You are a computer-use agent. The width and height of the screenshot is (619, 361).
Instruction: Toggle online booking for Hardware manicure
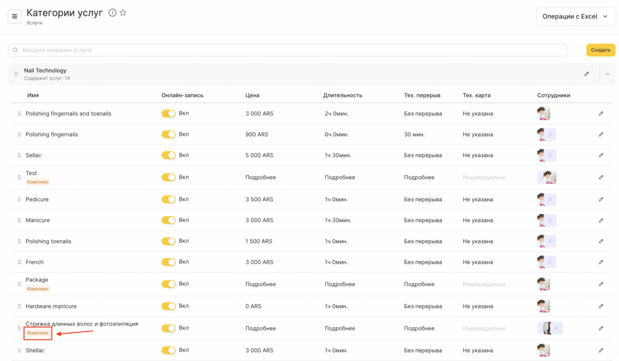[168, 306]
